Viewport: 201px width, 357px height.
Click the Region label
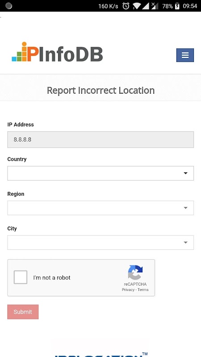(16, 194)
